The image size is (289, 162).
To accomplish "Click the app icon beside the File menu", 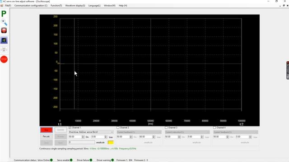I will pyautogui.click(x=2, y=6).
